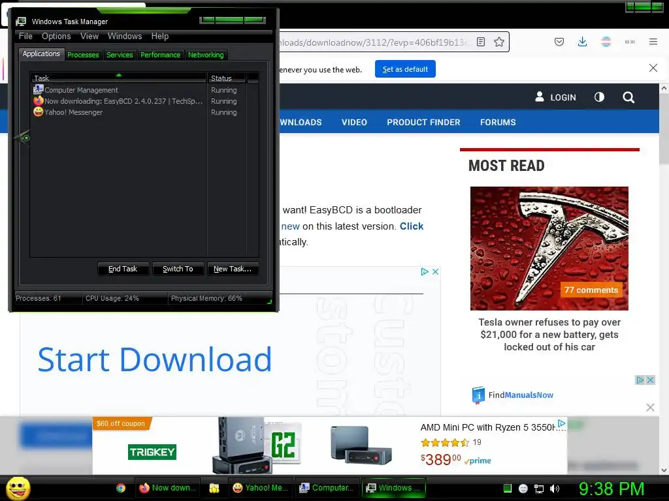The image size is (669, 501).
Task: Click the Start Download ad text
Action: click(154, 360)
